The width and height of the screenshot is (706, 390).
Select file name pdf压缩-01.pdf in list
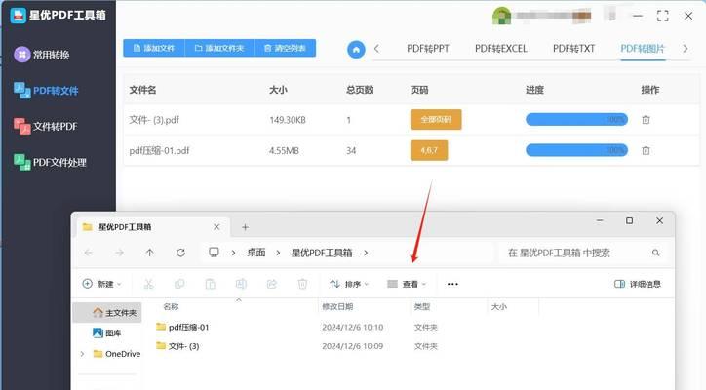point(159,150)
